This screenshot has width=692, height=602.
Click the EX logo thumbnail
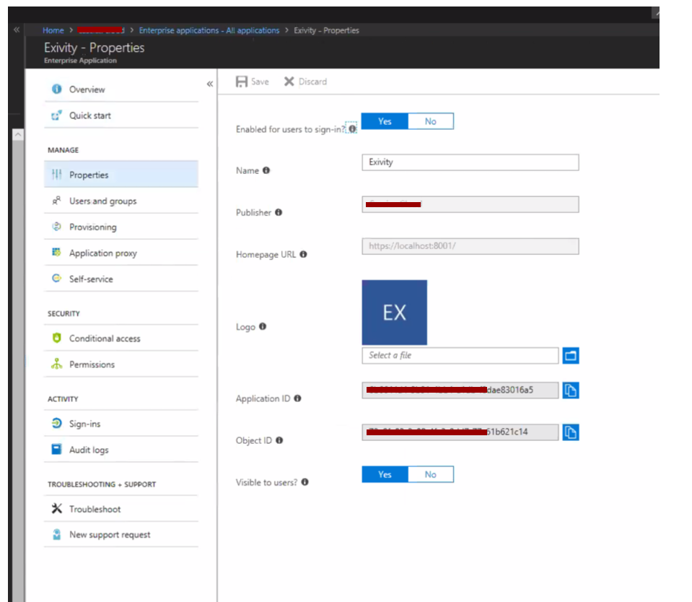click(x=395, y=313)
